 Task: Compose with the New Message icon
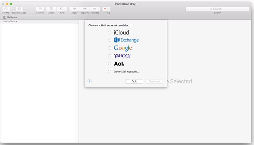[x=19, y=9]
